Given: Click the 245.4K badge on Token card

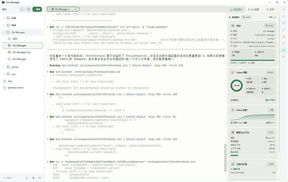Looking at the screenshot, I should pos(270,72).
